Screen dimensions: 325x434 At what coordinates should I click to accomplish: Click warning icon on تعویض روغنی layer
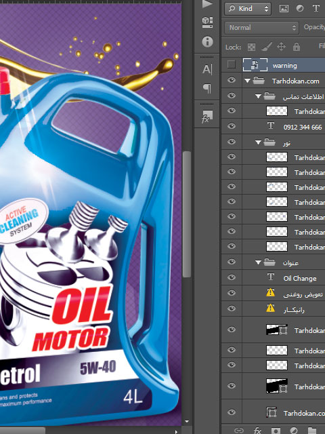(x=271, y=292)
